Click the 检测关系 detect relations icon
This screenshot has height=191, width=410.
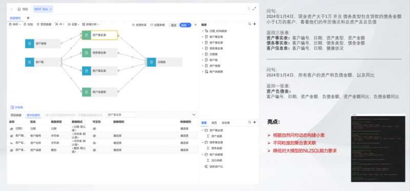pyautogui.click(x=133, y=25)
